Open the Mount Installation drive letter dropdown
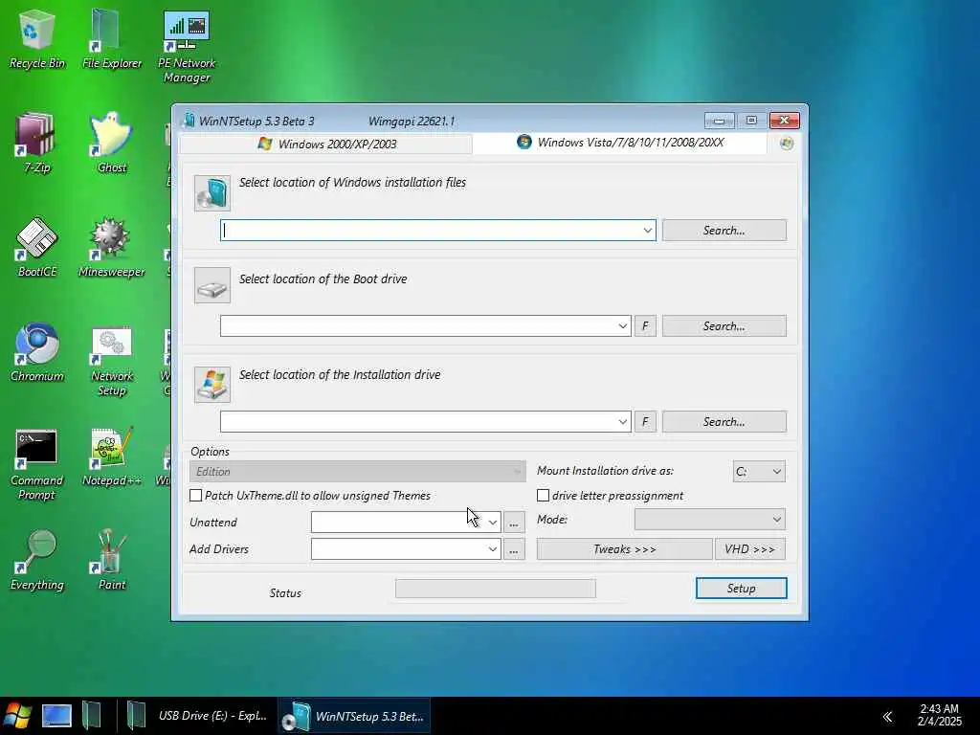Image resolution: width=980 pixels, height=735 pixels. click(x=759, y=471)
